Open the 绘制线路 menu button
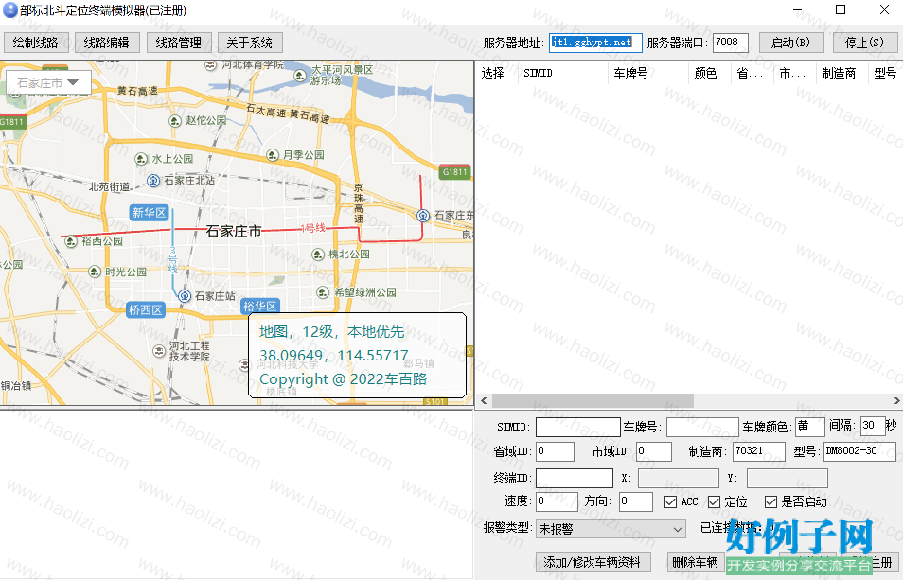903x580 pixels. [x=36, y=43]
